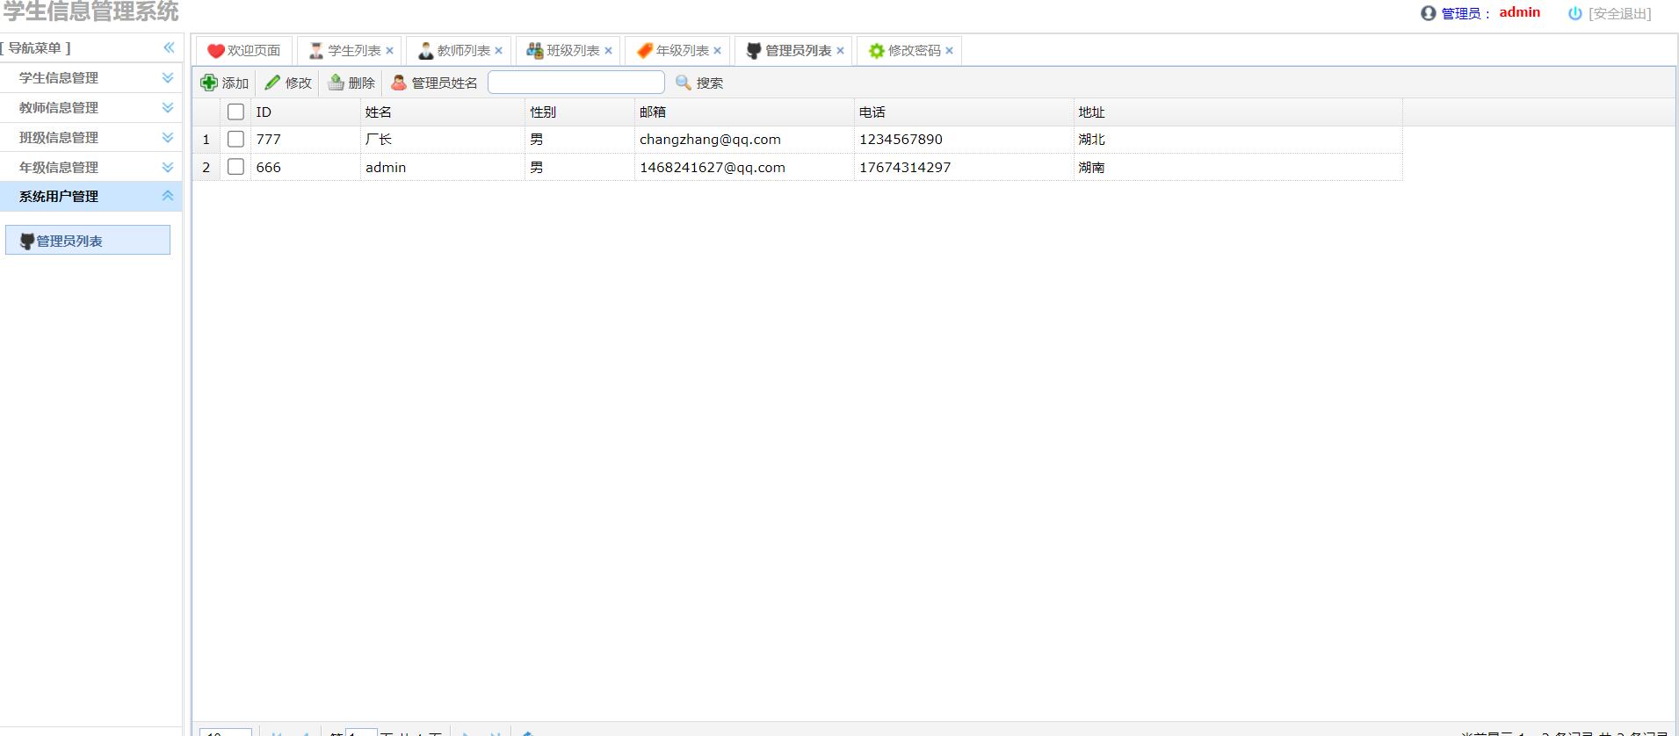This screenshot has width=1679, height=736.
Task: Collapse the 导航菜单 navigation panel
Action: click(169, 47)
